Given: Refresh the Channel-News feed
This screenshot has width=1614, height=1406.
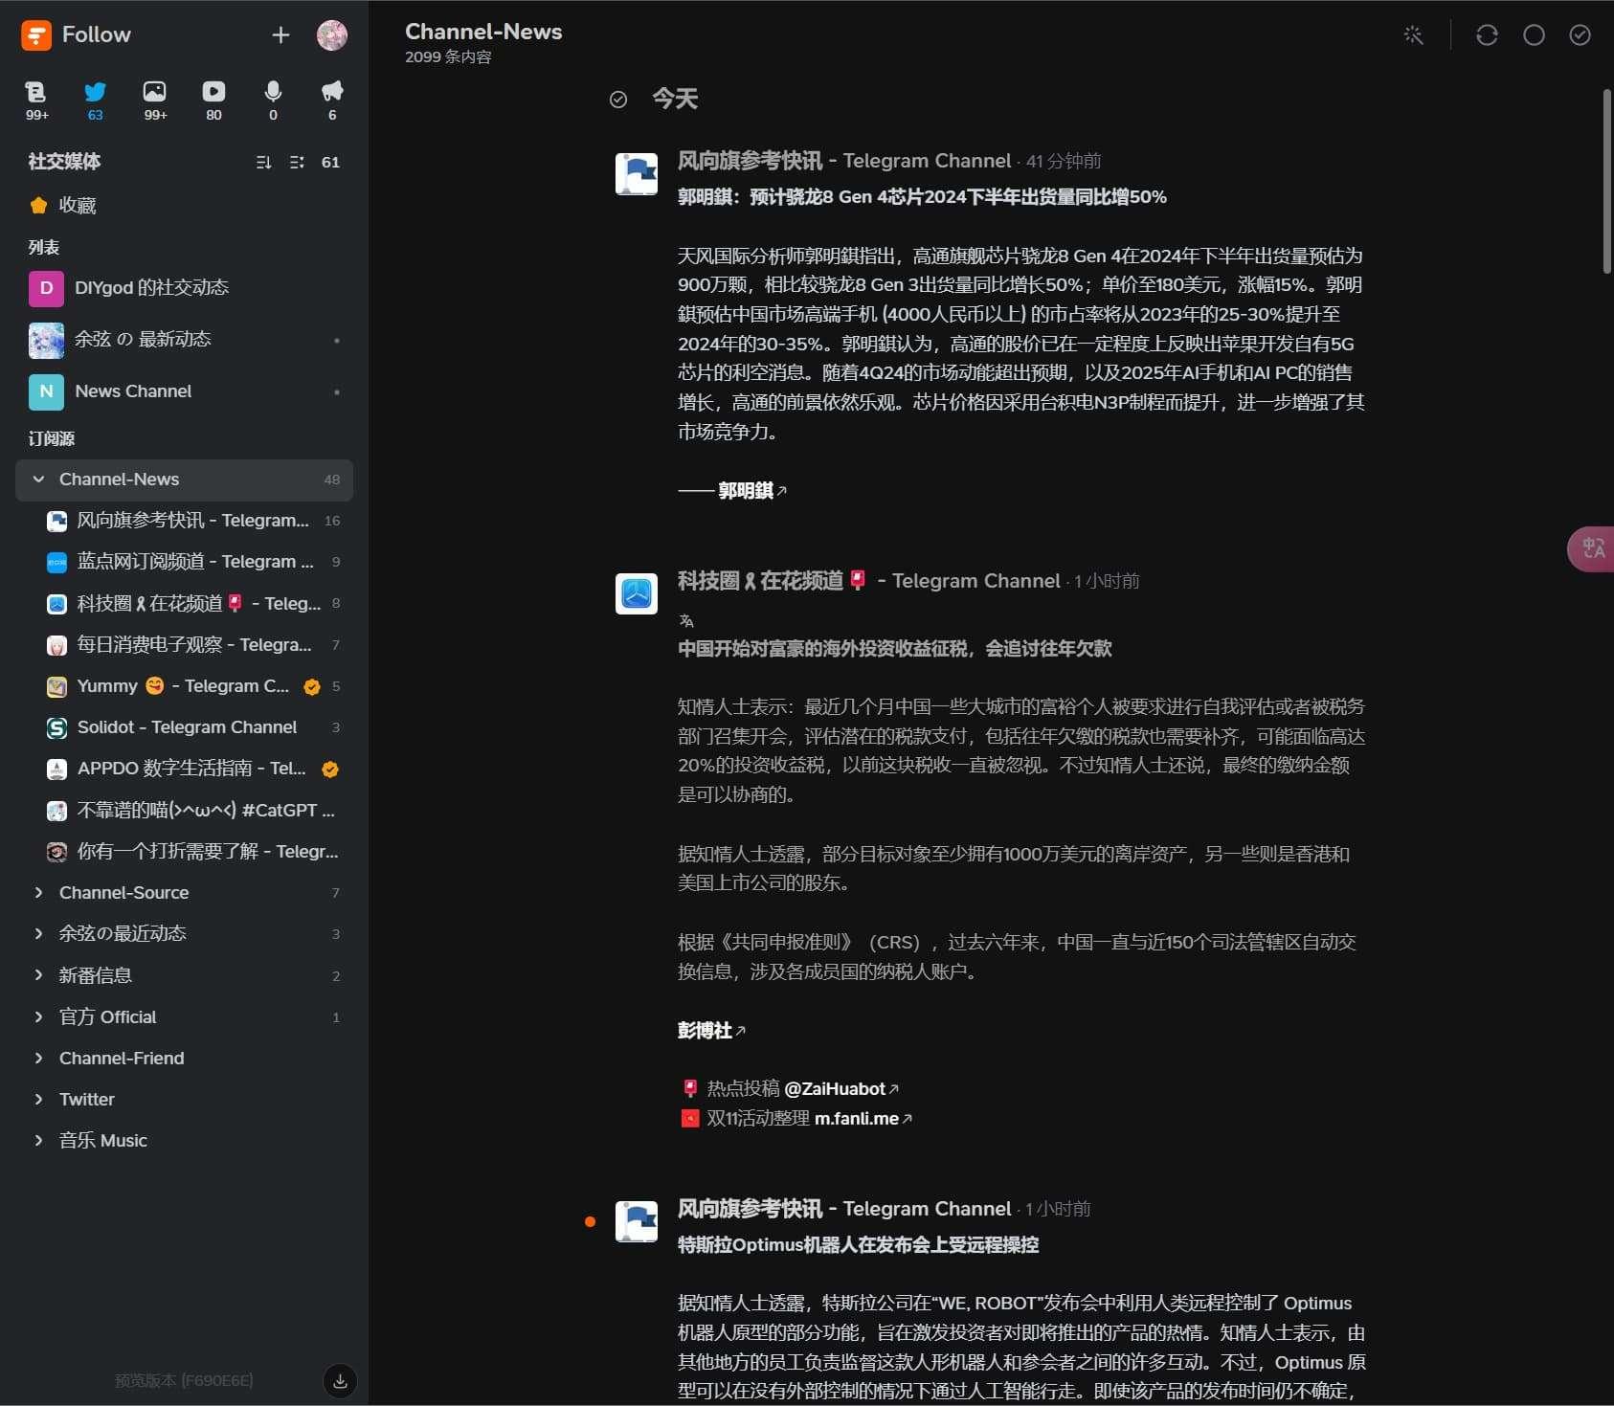Looking at the screenshot, I should tap(1485, 34).
